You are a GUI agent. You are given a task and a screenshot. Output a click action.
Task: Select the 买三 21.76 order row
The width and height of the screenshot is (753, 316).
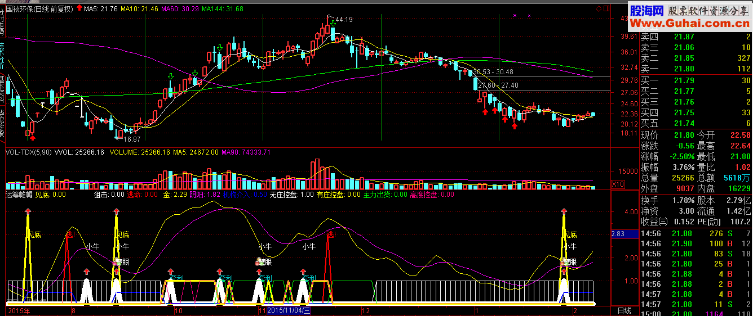pos(697,102)
